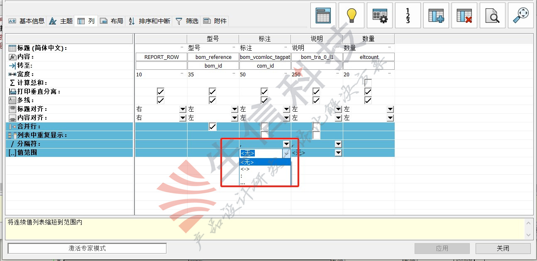The height and width of the screenshot is (261, 537).
Task: Click the 1-2-3 numbering icon
Action: point(408,15)
